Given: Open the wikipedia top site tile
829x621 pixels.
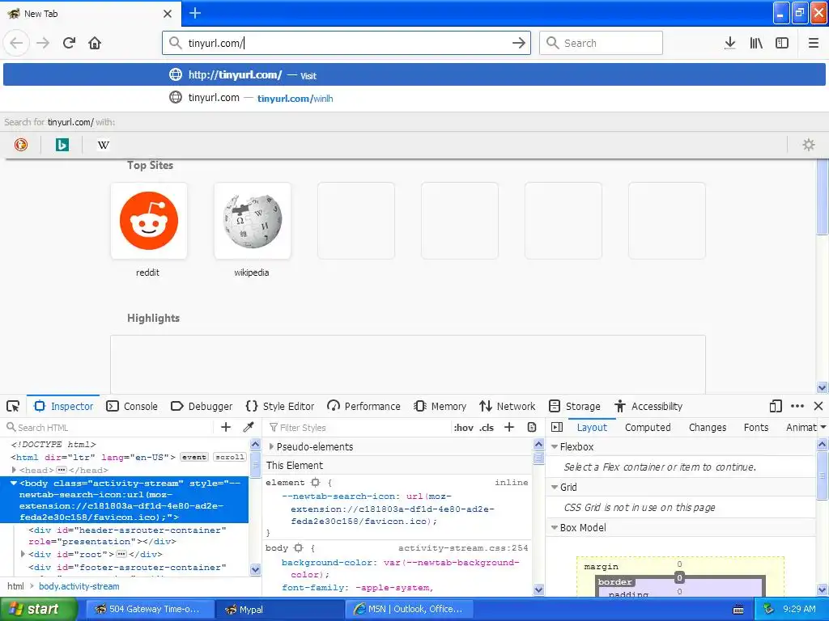Looking at the screenshot, I should pos(253,221).
